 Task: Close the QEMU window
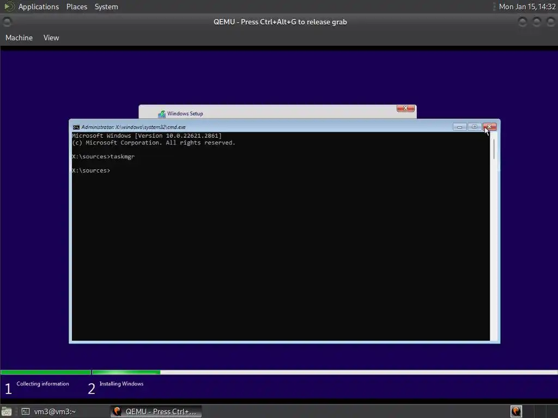pyautogui.click(x=550, y=22)
